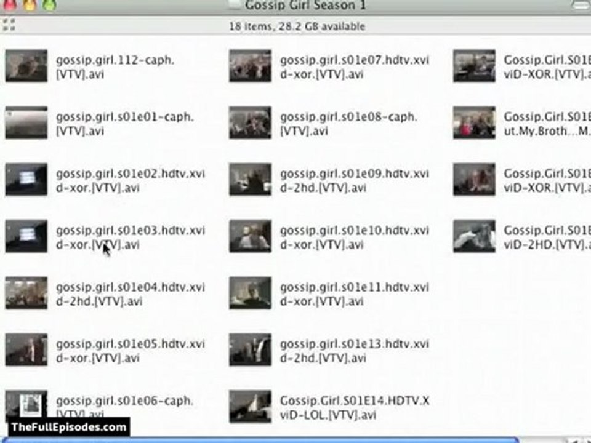The height and width of the screenshot is (443, 591).
Task: Click file name gossip.girl.s01e09.hdtv.xvid-2hd
Action: pyautogui.click(x=355, y=181)
